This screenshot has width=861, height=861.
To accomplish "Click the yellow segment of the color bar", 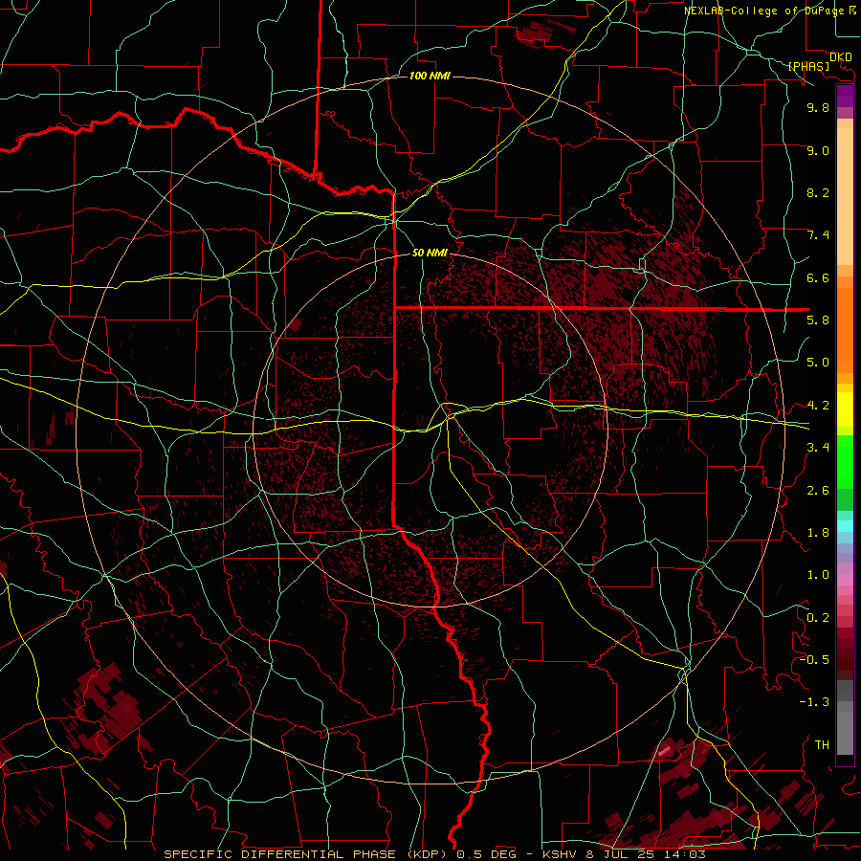I will tap(845, 409).
